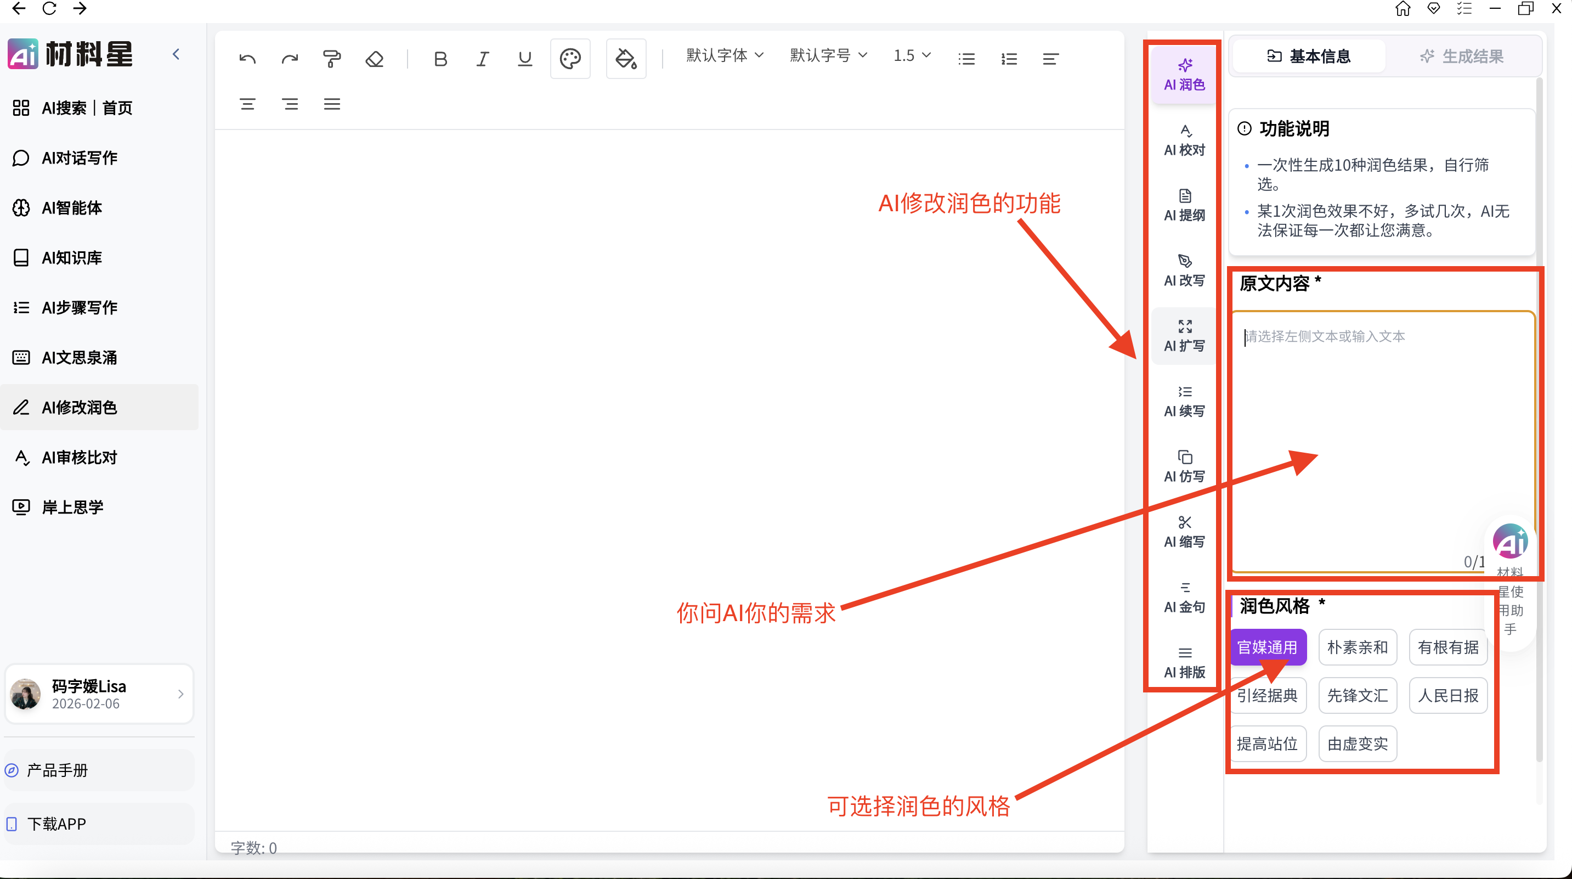Viewport: 1572px width, 879px height.
Task: Open the AI排版 function
Action: (x=1184, y=662)
